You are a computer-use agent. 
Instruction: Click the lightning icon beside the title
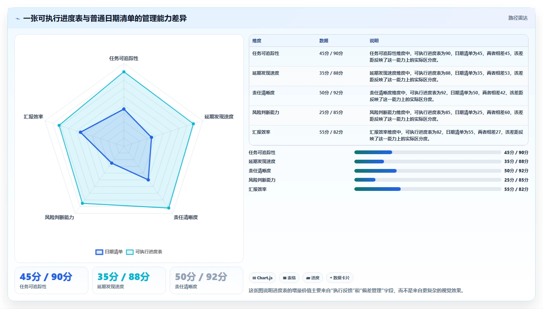click(x=17, y=19)
